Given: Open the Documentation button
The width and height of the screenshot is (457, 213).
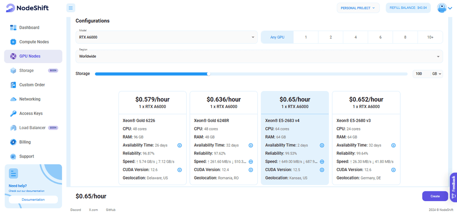Looking at the screenshot, I should (x=33, y=199).
